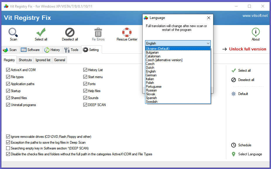Toggle Help files checkbox

tap(85, 91)
